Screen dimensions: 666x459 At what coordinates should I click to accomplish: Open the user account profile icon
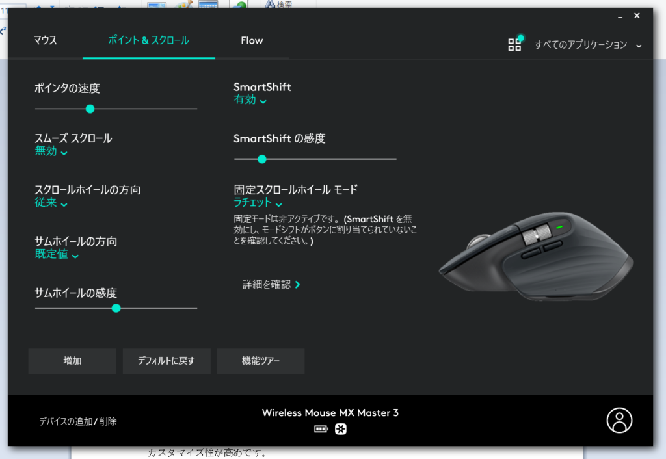tap(619, 421)
